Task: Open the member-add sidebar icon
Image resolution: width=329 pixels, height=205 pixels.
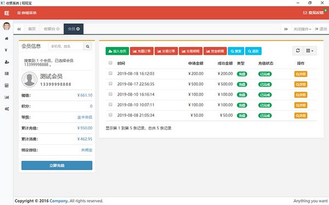Action: coord(7,62)
